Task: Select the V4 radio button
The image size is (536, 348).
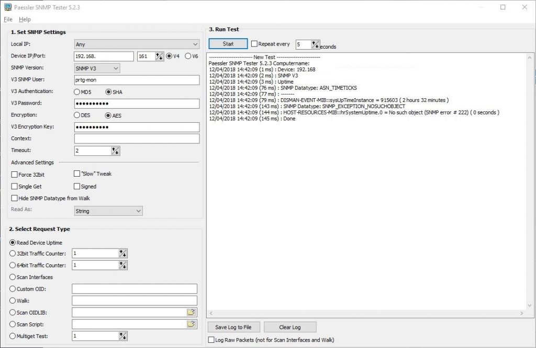Action: (x=169, y=56)
